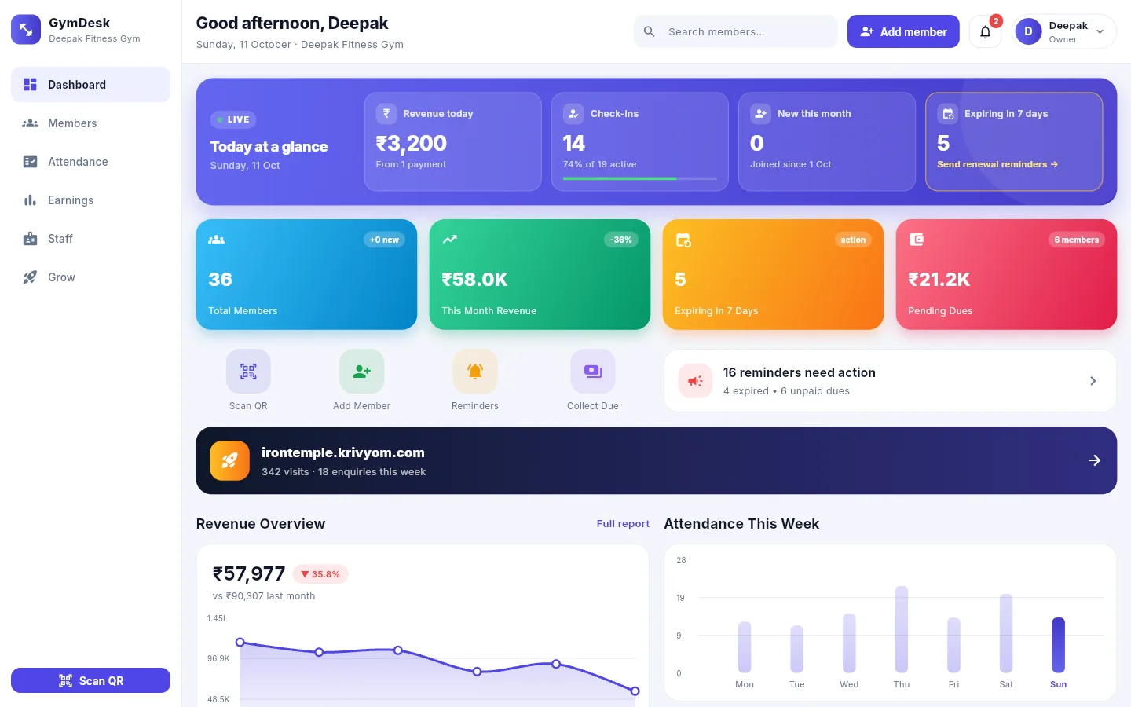
Task: Open the Grow sidebar section
Action: 90,277
